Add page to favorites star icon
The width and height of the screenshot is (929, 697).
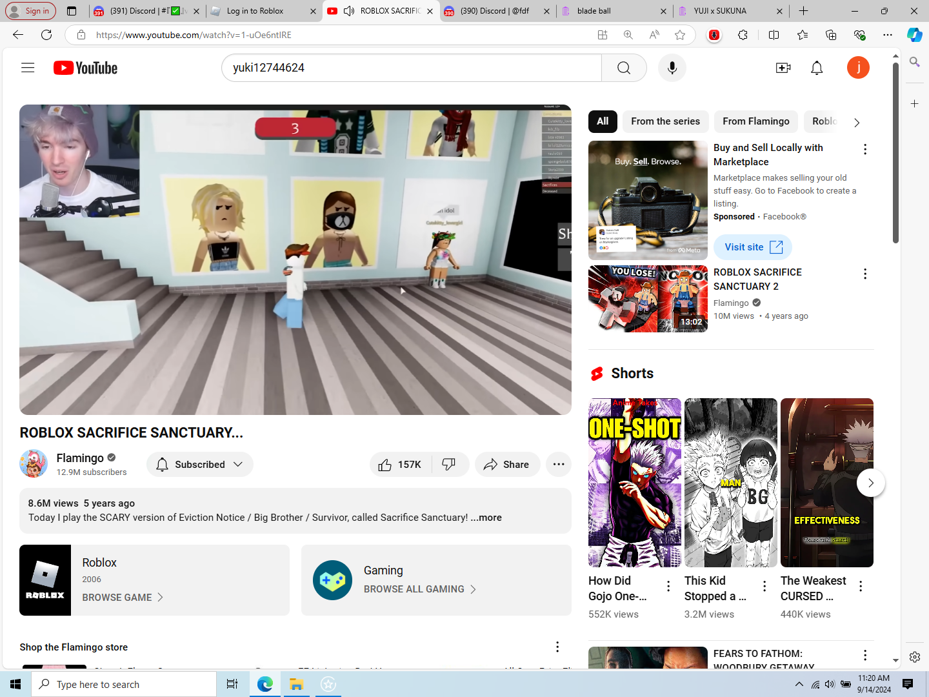coord(680,35)
